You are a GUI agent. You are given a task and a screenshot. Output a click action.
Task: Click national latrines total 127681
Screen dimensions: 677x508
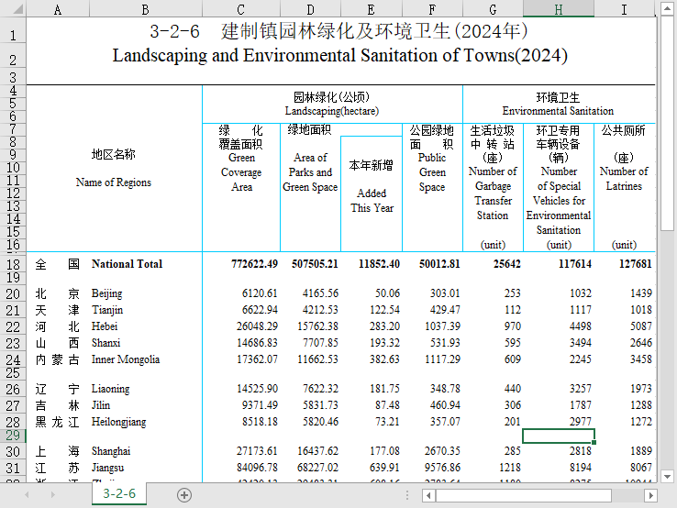(x=635, y=264)
